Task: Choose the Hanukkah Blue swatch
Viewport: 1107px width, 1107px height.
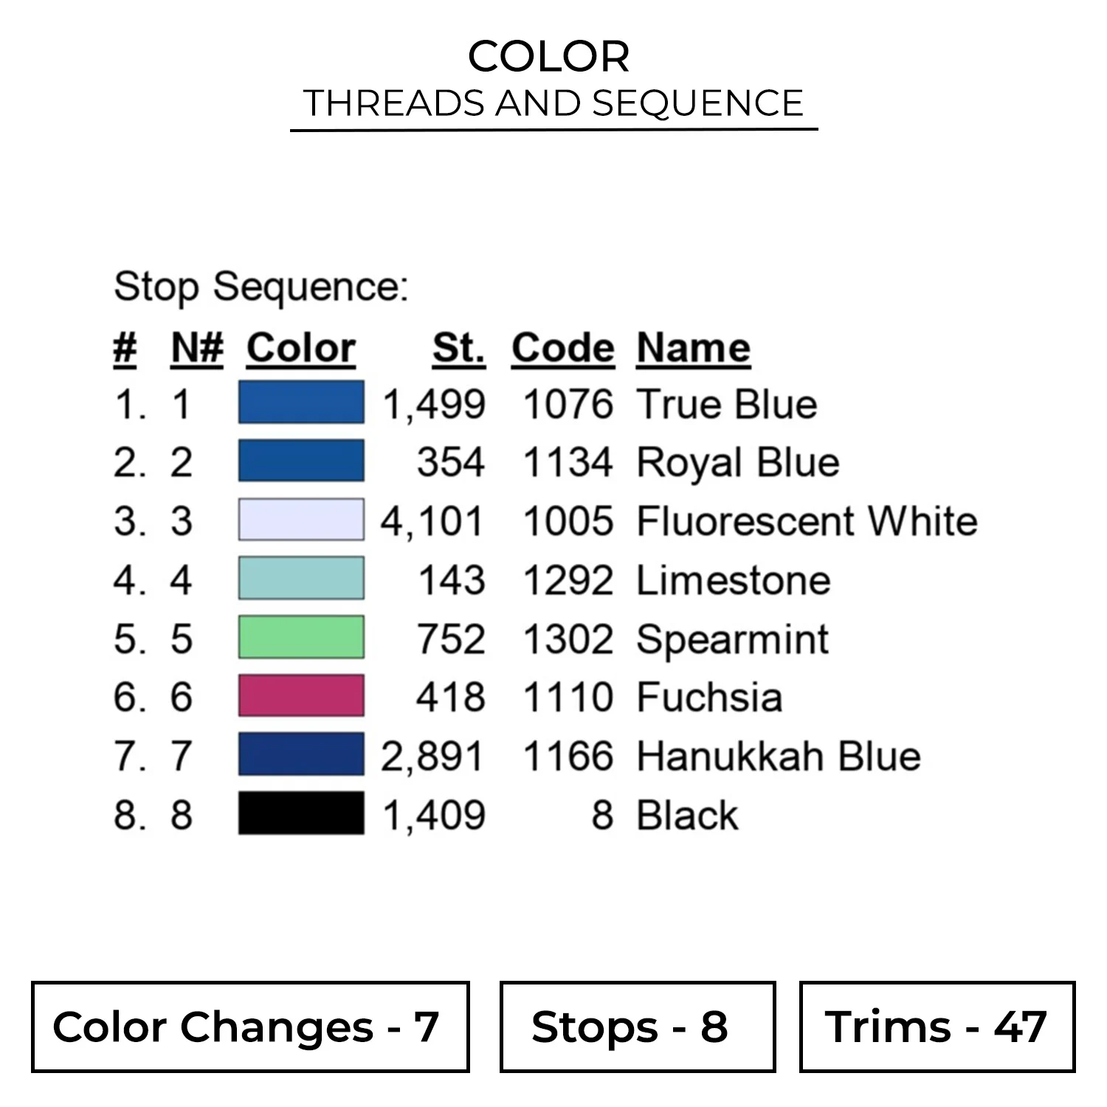Action: tap(301, 754)
